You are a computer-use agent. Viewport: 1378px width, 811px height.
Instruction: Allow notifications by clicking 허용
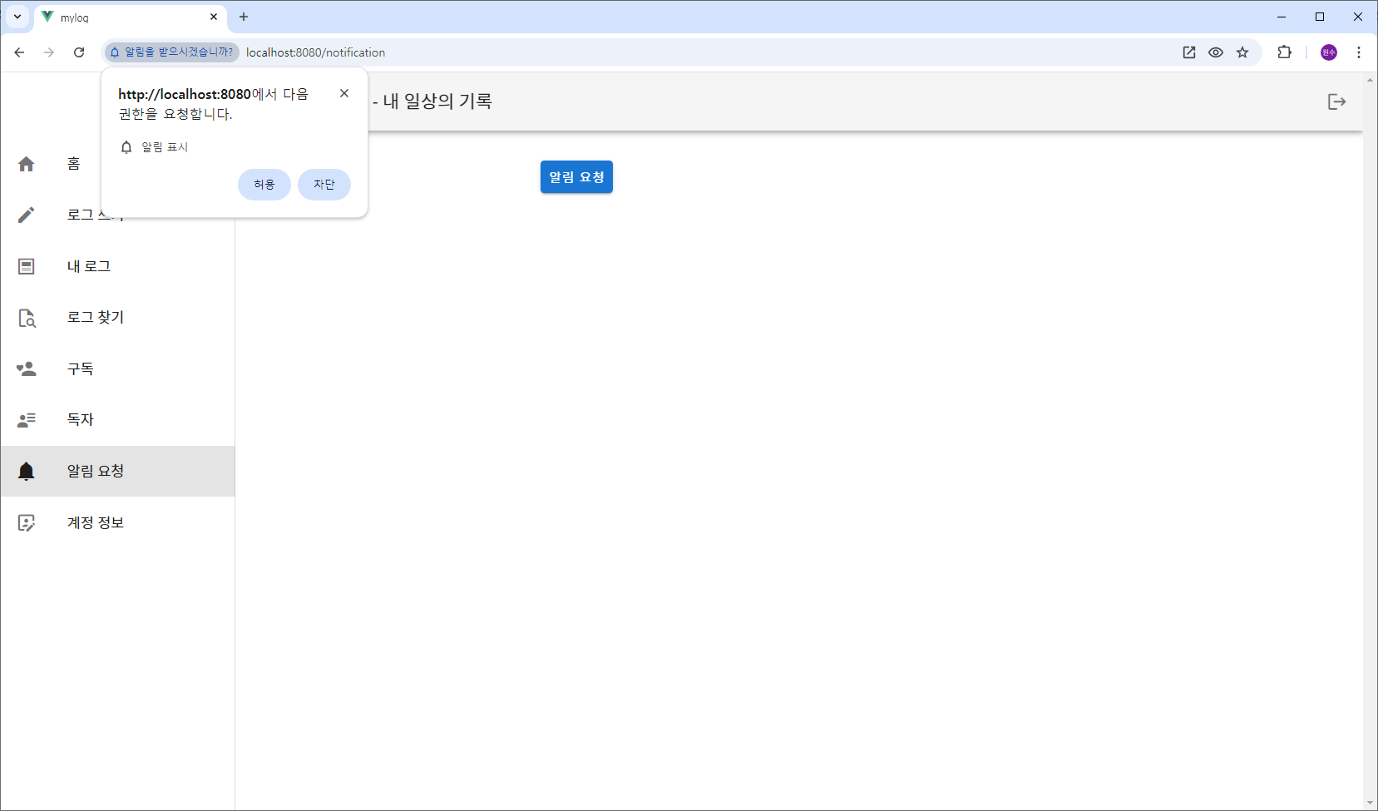264,184
